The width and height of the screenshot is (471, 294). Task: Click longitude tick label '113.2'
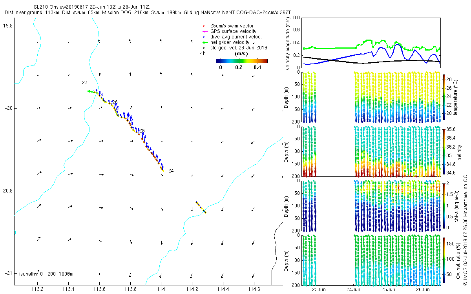point(37,290)
